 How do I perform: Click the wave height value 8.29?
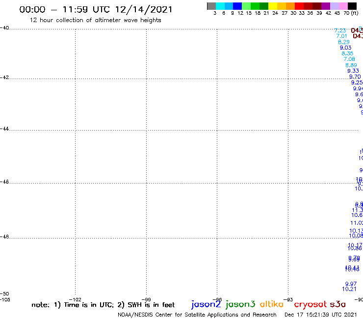coord(344,42)
